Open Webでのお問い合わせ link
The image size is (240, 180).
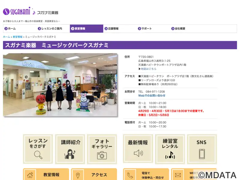pos(152,95)
